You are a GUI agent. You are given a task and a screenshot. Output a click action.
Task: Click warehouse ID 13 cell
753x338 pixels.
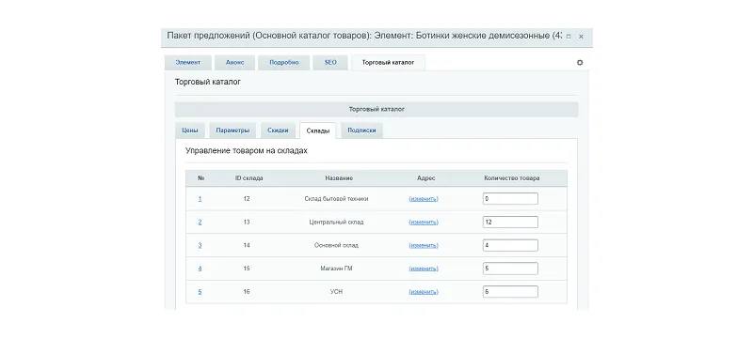[247, 223]
